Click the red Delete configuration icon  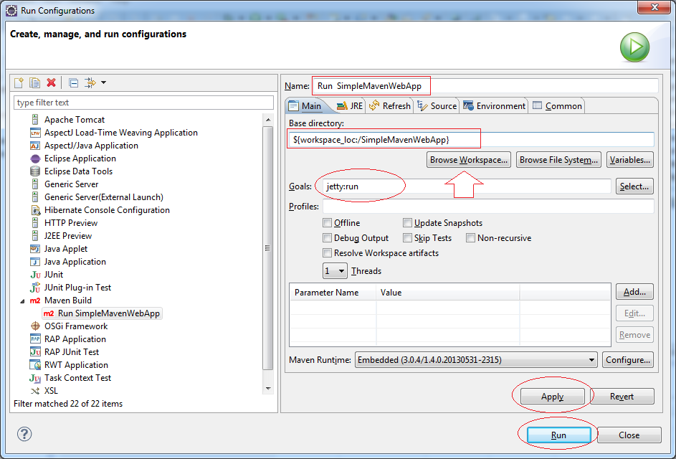[52, 82]
